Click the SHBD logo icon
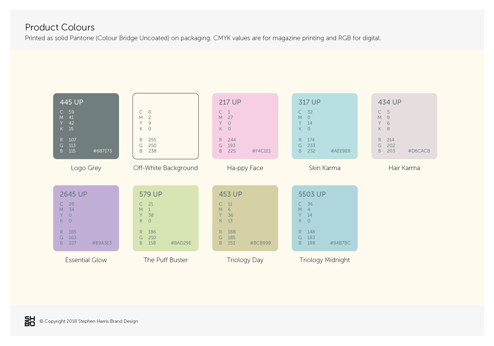The image size is (494, 346). pyautogui.click(x=30, y=321)
